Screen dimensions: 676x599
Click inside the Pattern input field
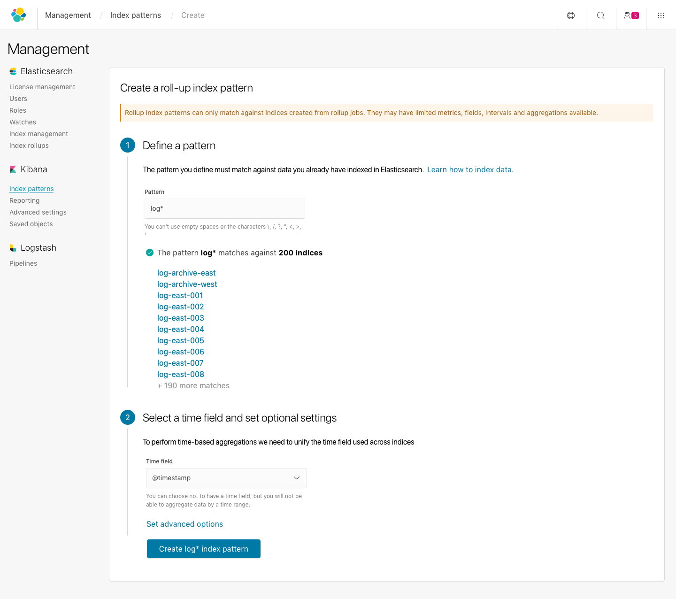click(224, 208)
